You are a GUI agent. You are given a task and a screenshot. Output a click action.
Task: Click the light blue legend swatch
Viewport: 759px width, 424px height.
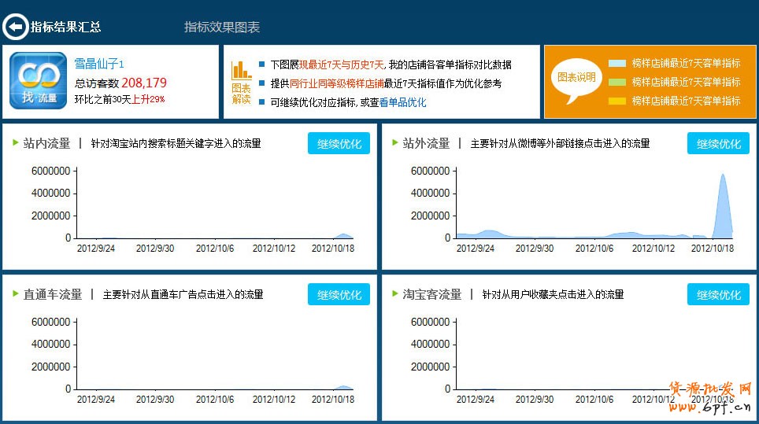pyautogui.click(x=616, y=64)
